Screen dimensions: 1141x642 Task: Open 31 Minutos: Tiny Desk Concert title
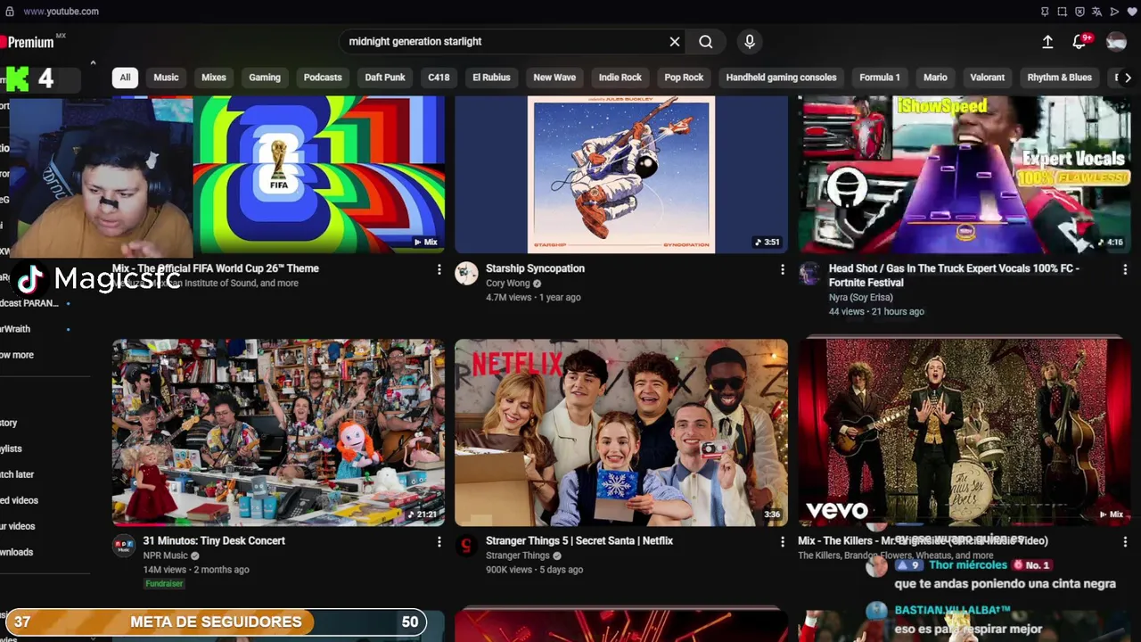[x=214, y=540]
